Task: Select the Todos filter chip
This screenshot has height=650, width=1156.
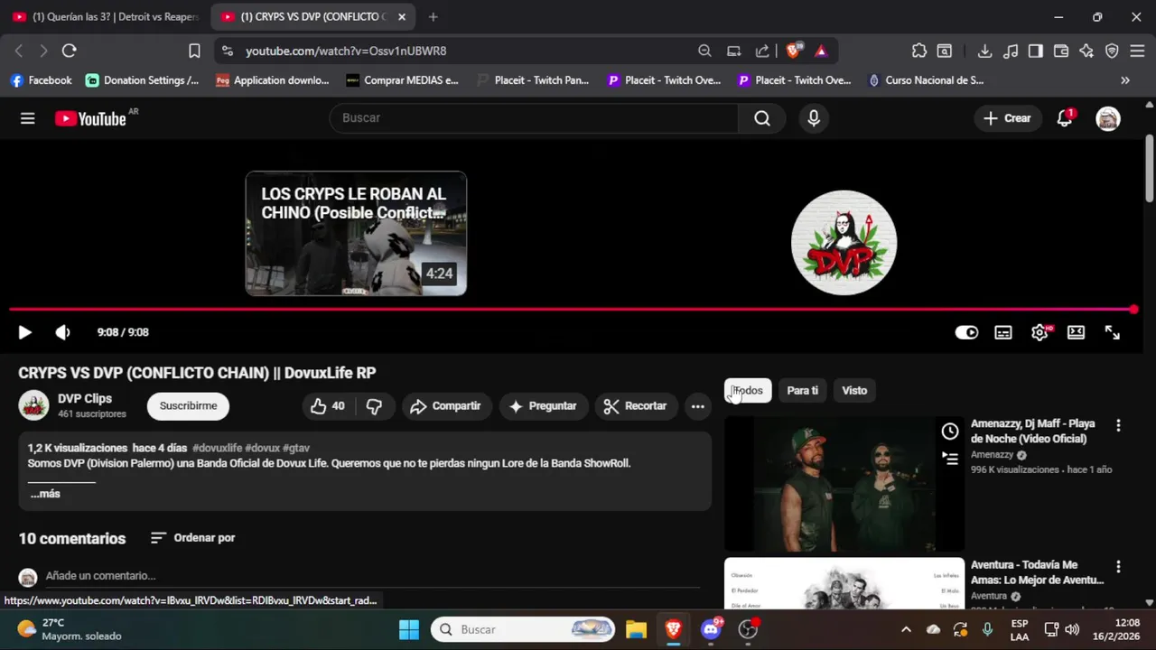Action: coord(748,391)
